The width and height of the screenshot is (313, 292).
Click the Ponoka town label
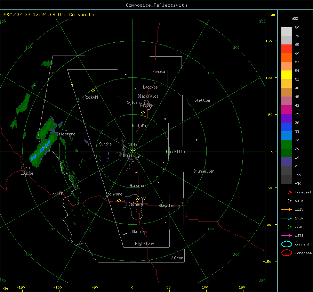point(159,72)
